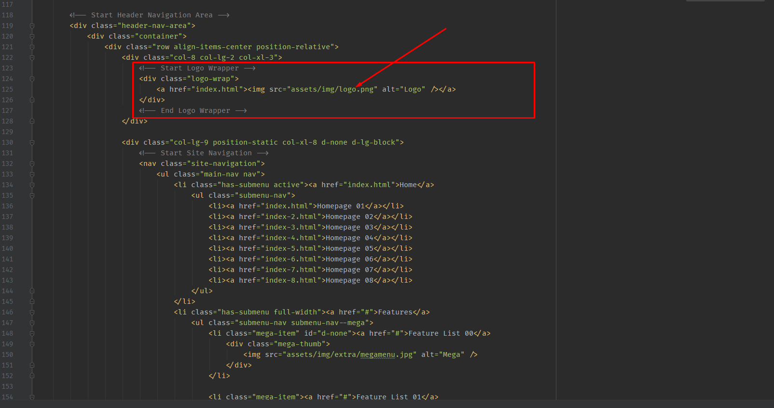
Task: Place cursor in the assets/img/logo.png path
Action: tap(332, 89)
